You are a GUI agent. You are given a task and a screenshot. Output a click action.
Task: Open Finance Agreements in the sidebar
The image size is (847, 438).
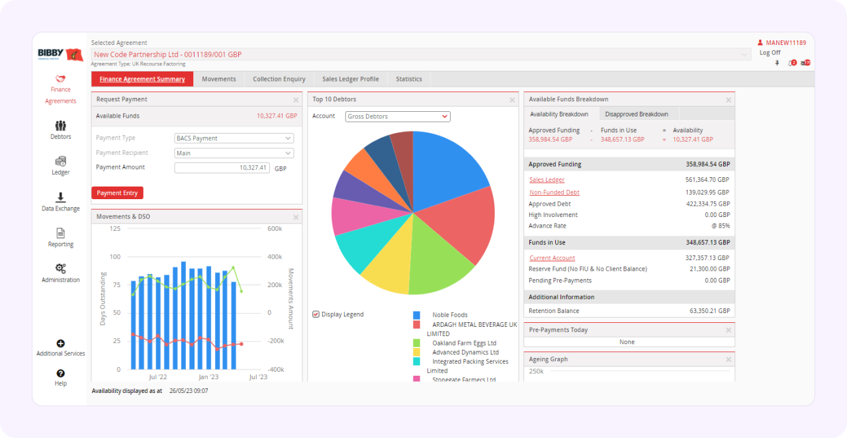click(60, 89)
